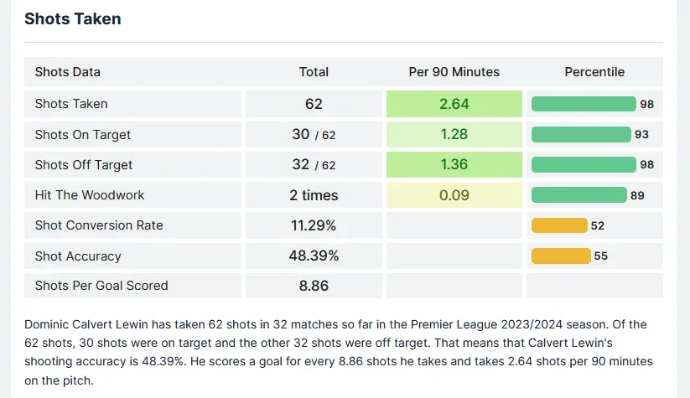
Task: Select the 48.39% total in the table
Action: point(314,256)
